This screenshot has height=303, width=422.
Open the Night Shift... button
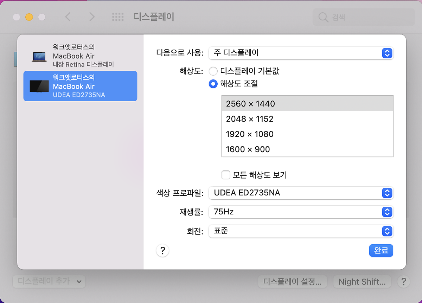[x=362, y=282]
